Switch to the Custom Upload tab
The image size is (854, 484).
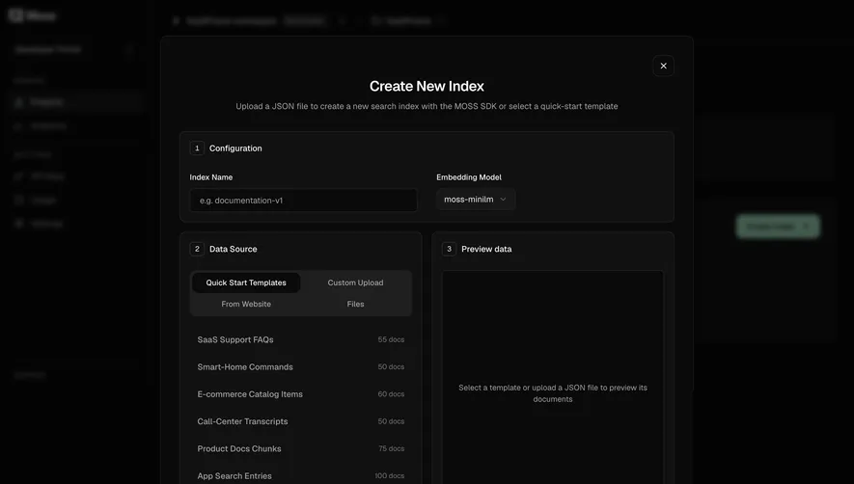coord(356,282)
